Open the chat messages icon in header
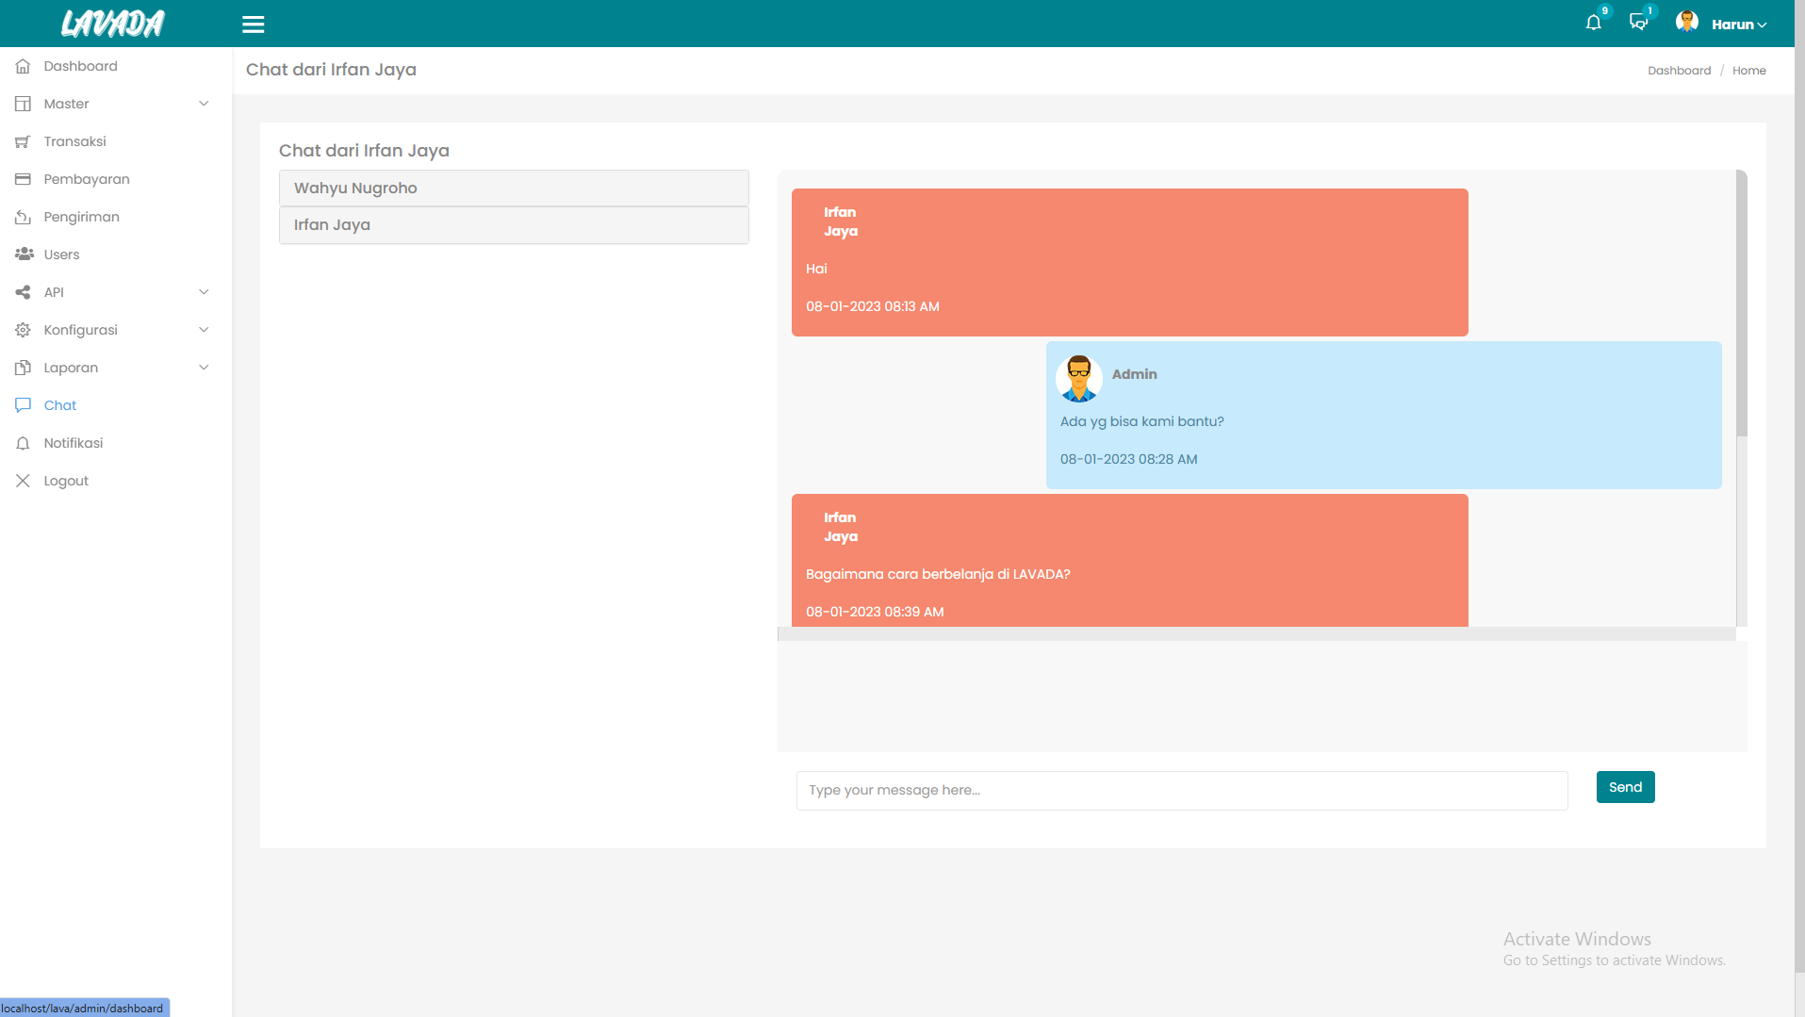This screenshot has width=1805, height=1017. pos(1638,23)
